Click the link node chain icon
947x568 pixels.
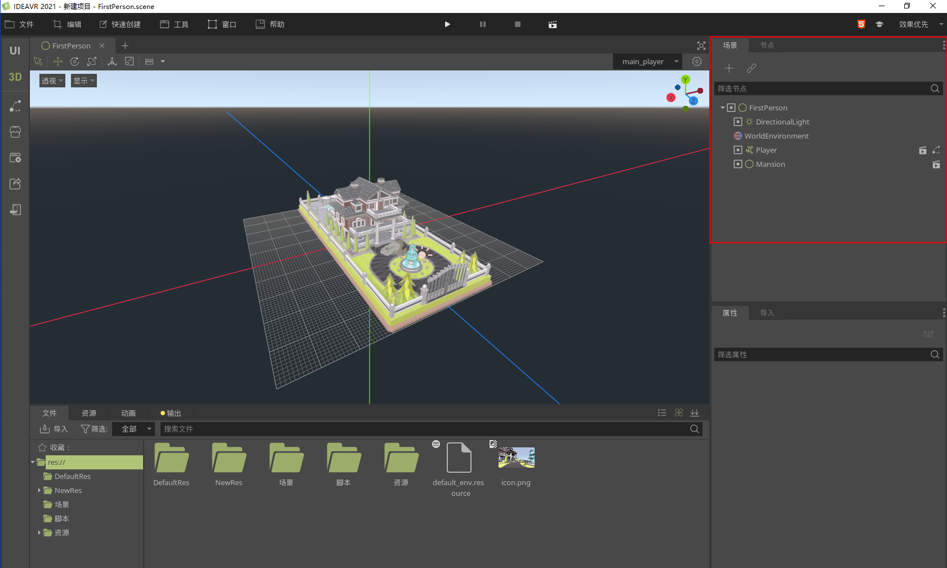coord(752,68)
